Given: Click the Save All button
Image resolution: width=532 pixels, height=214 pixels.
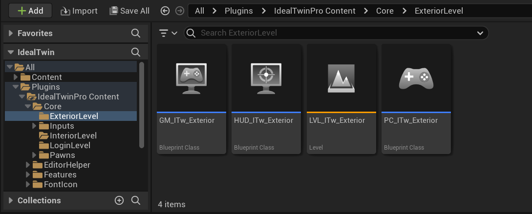Looking at the screenshot, I should [129, 11].
